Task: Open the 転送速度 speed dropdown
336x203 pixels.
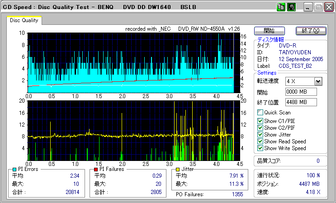Action: coord(318,81)
